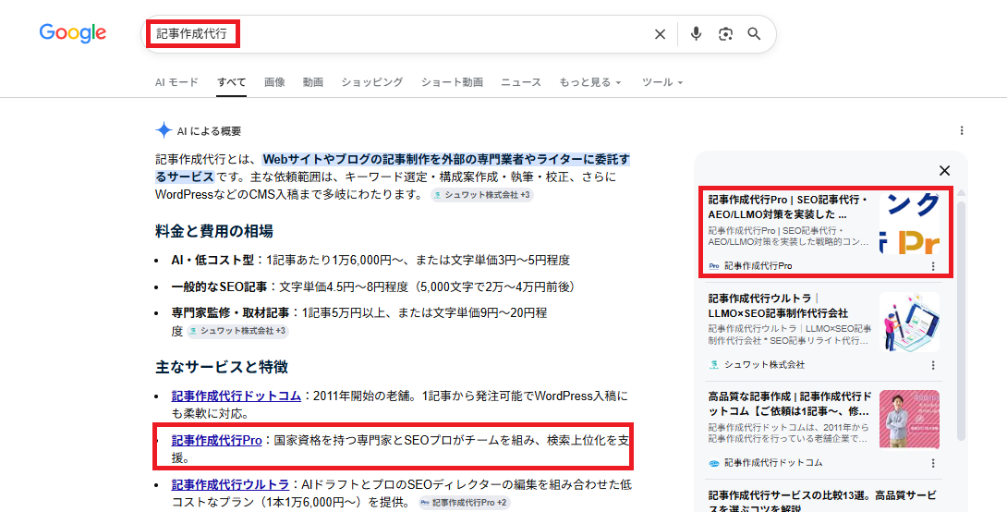Click シュワット株式会社 +3 chip under pricing list
The width and height of the screenshot is (1007, 512).
coord(237,331)
